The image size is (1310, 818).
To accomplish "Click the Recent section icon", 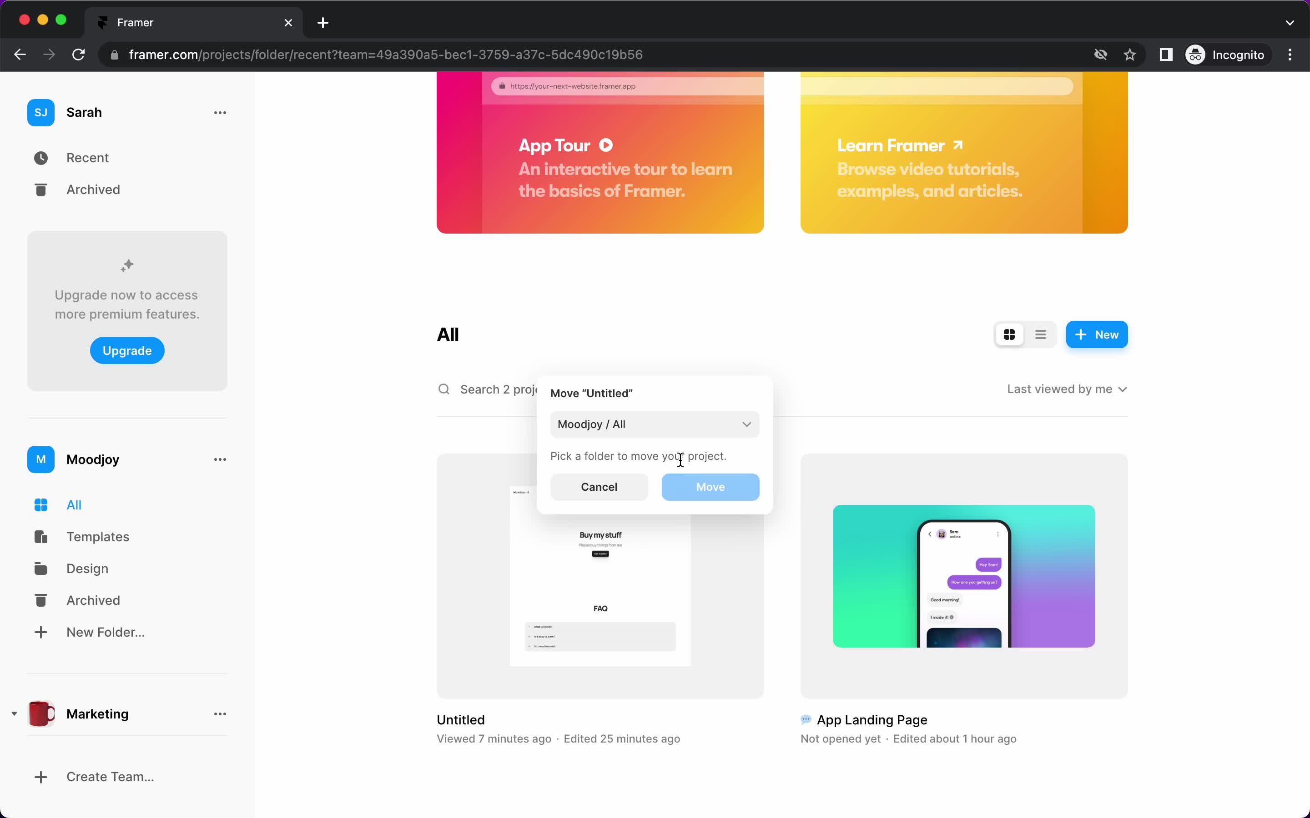I will [x=41, y=157].
